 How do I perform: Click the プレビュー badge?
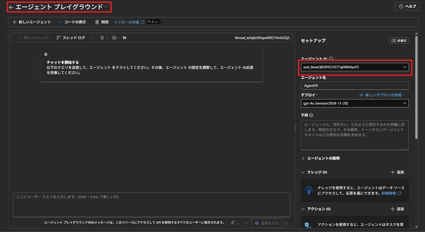(x=153, y=22)
